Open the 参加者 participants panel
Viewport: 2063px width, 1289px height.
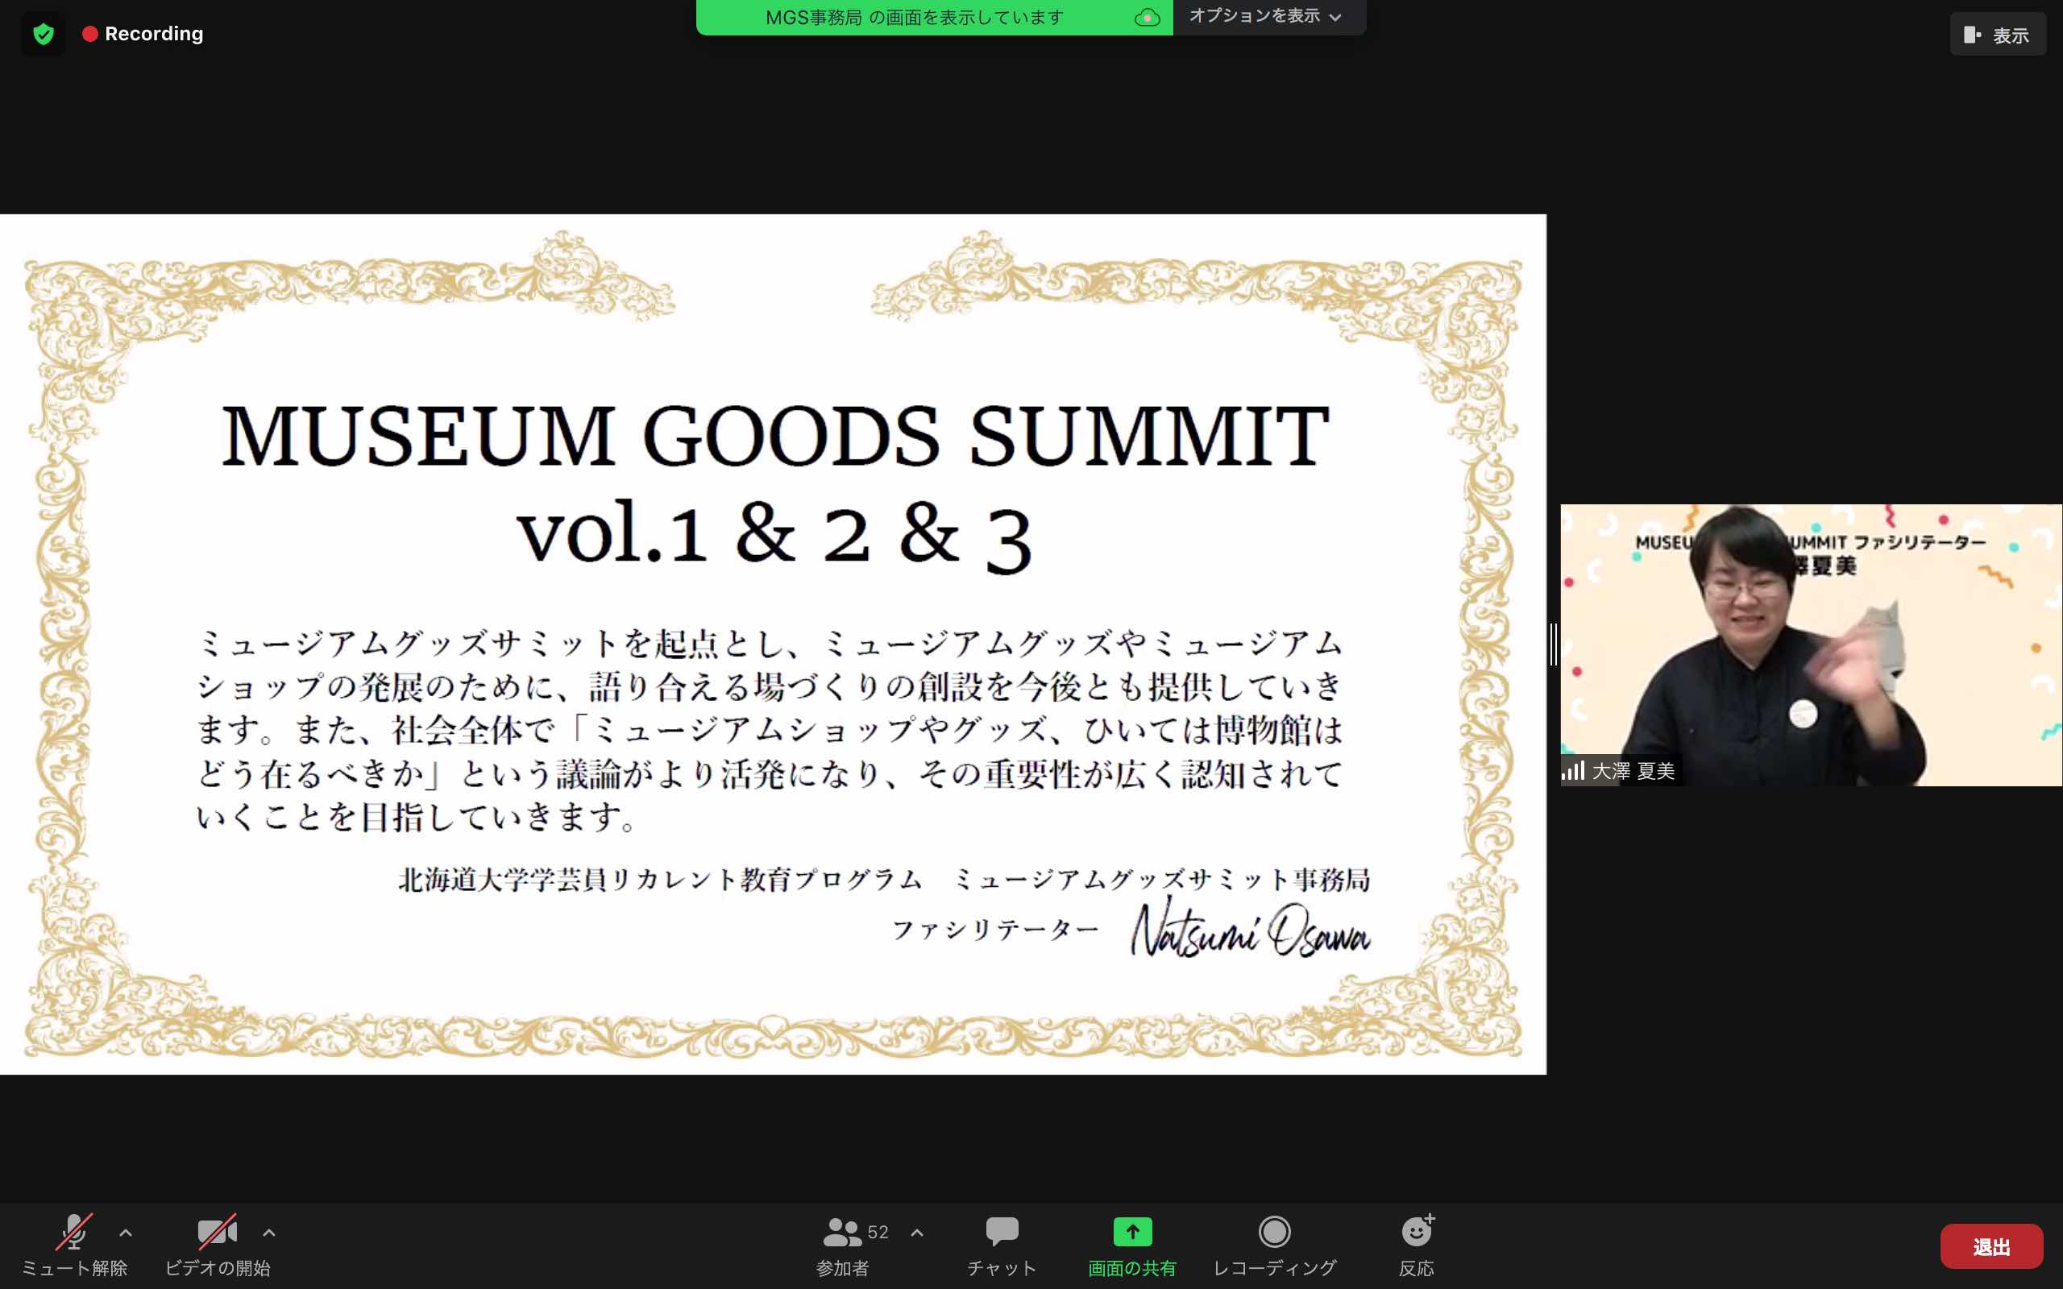pos(842,1245)
